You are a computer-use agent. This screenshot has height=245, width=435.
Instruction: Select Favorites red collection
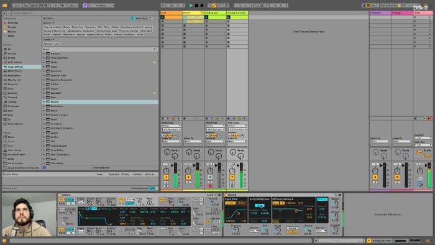tap(13, 23)
